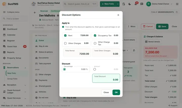The image size is (182, 108).
Task: Expand the Guest Services module
Action: 15,98
